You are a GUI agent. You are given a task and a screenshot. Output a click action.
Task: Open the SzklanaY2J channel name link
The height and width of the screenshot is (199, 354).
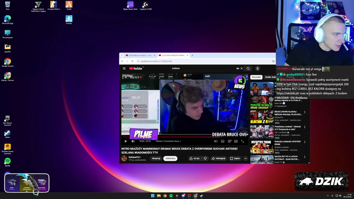tap(134, 157)
